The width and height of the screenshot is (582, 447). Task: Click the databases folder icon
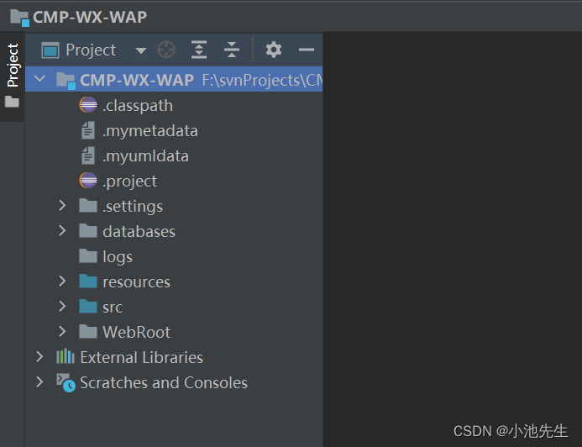[x=88, y=230]
